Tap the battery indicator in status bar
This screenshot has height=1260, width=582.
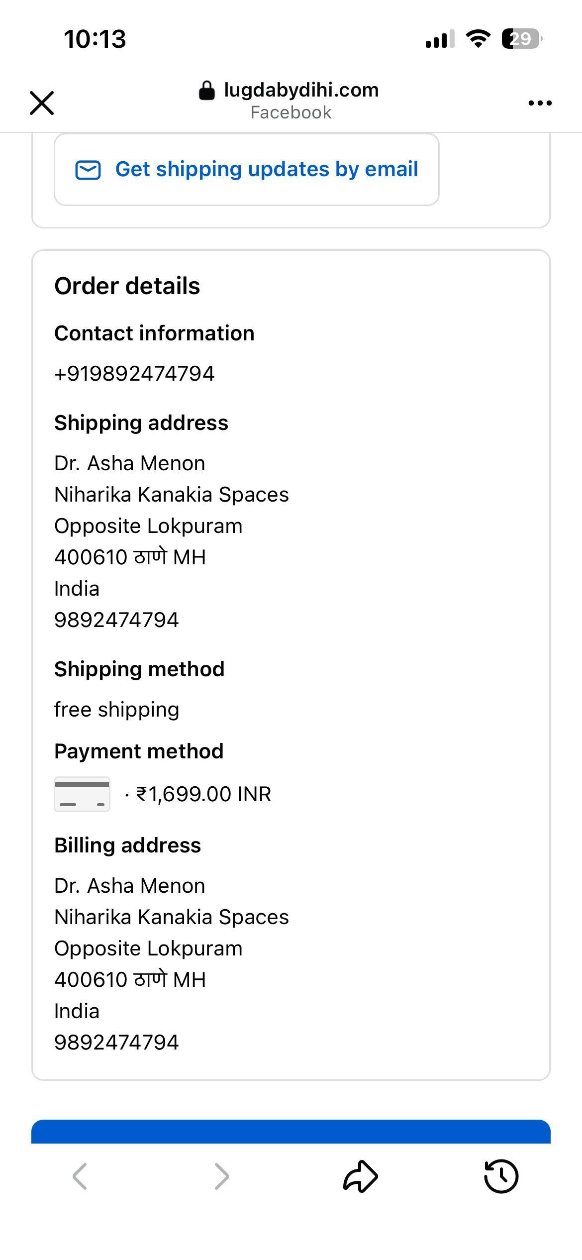(x=521, y=39)
